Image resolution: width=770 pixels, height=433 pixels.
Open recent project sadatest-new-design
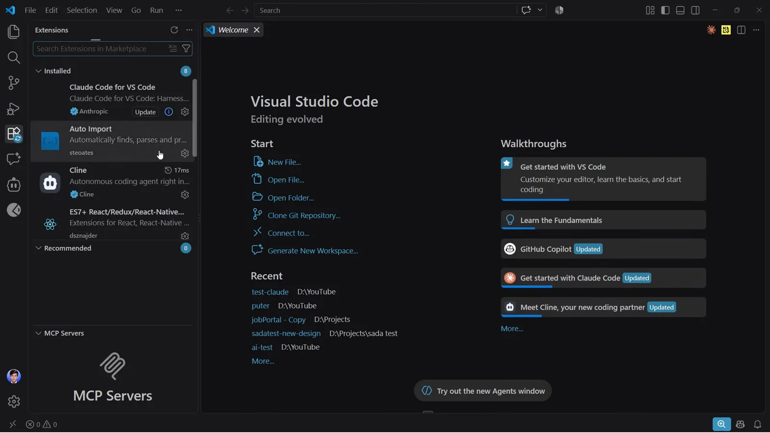(x=286, y=334)
